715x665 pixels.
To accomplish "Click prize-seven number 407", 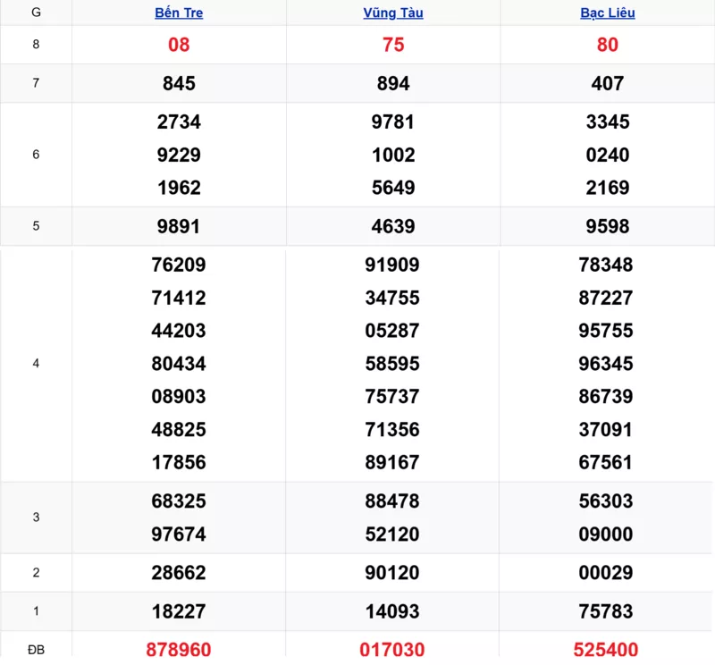I will pyautogui.click(x=608, y=83).
